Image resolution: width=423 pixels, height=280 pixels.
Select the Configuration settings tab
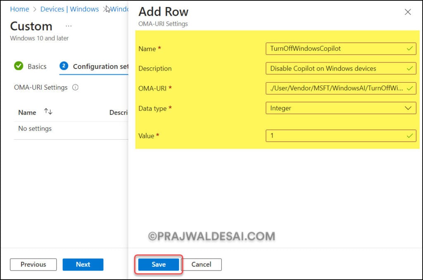click(94, 66)
